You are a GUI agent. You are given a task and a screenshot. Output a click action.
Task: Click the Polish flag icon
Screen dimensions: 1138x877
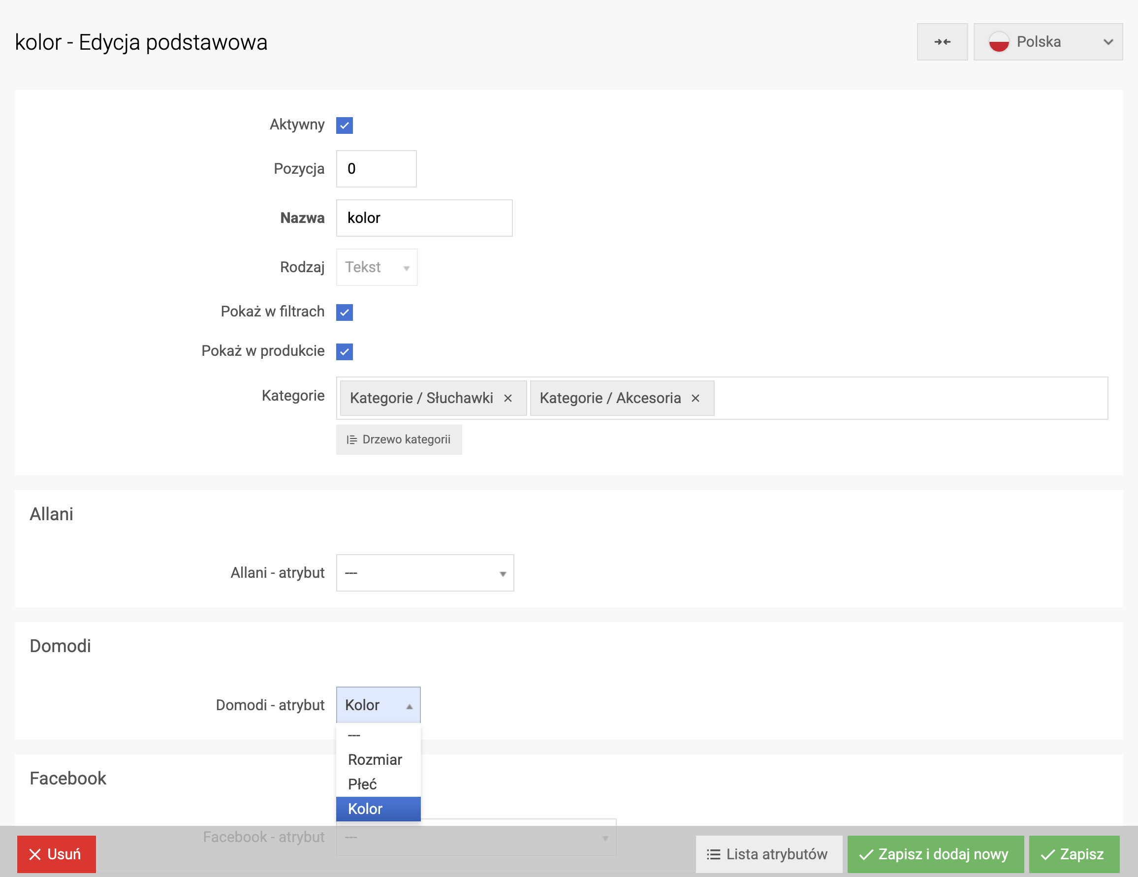tap(998, 42)
